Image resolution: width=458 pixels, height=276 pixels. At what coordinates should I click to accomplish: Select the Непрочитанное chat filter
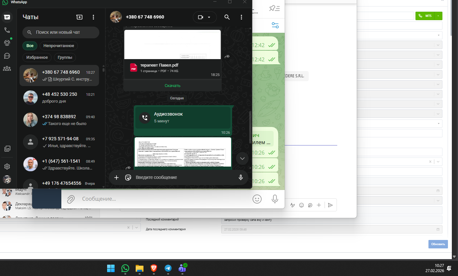[x=59, y=46]
